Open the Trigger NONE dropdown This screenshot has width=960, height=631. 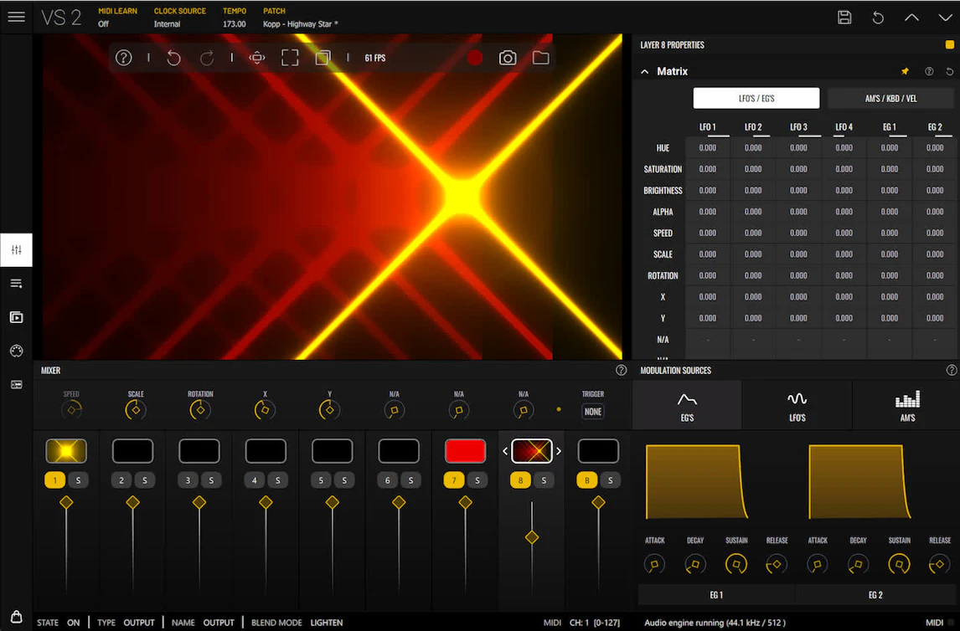[592, 412]
